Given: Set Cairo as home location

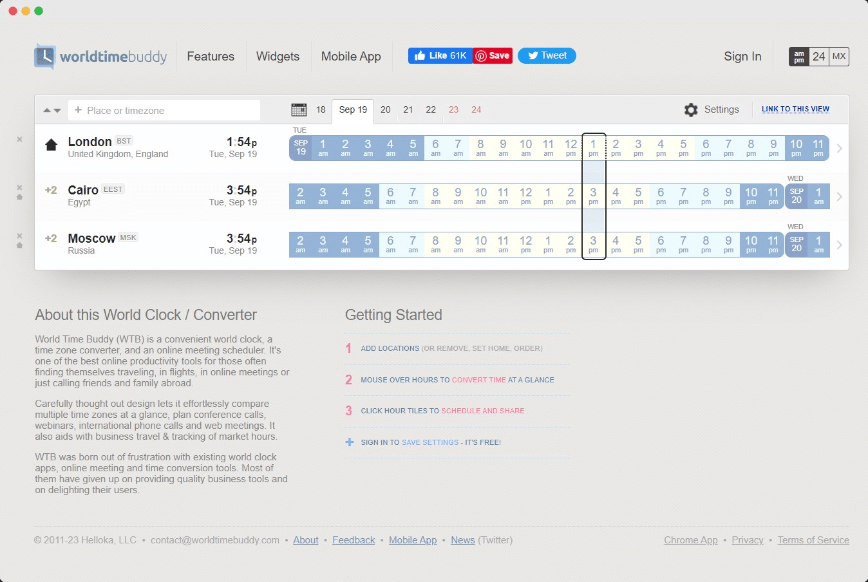Looking at the screenshot, I should [19, 197].
